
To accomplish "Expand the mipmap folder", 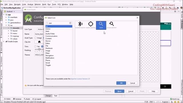I will 9,36.
